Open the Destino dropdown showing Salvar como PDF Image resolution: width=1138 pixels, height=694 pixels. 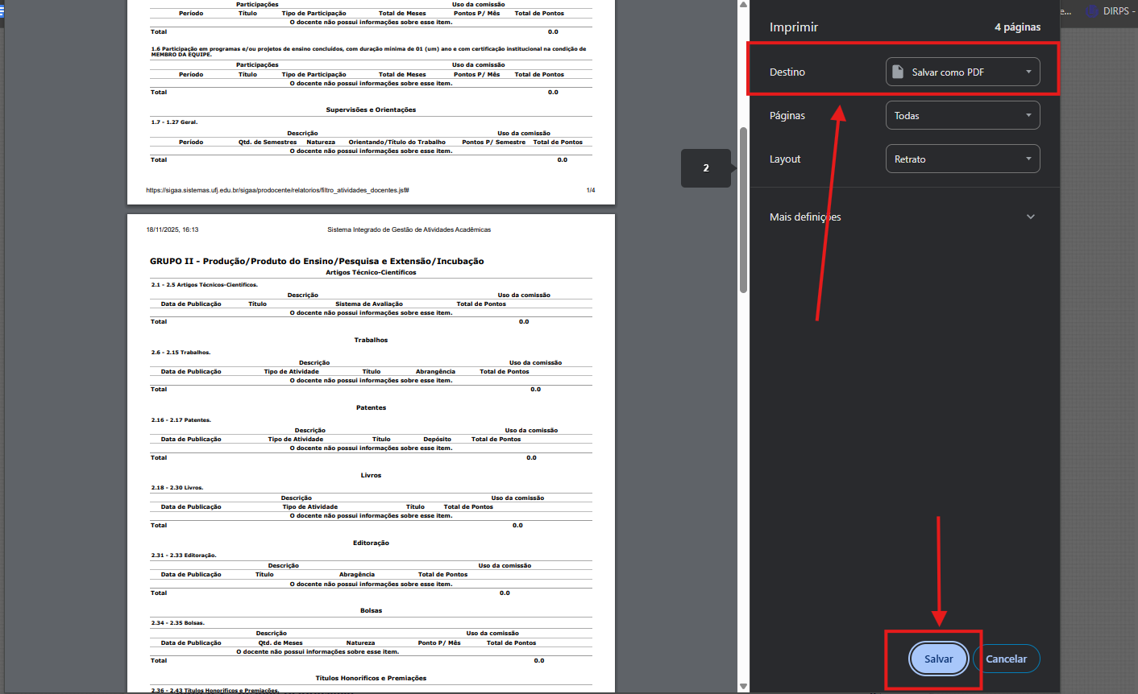[962, 72]
